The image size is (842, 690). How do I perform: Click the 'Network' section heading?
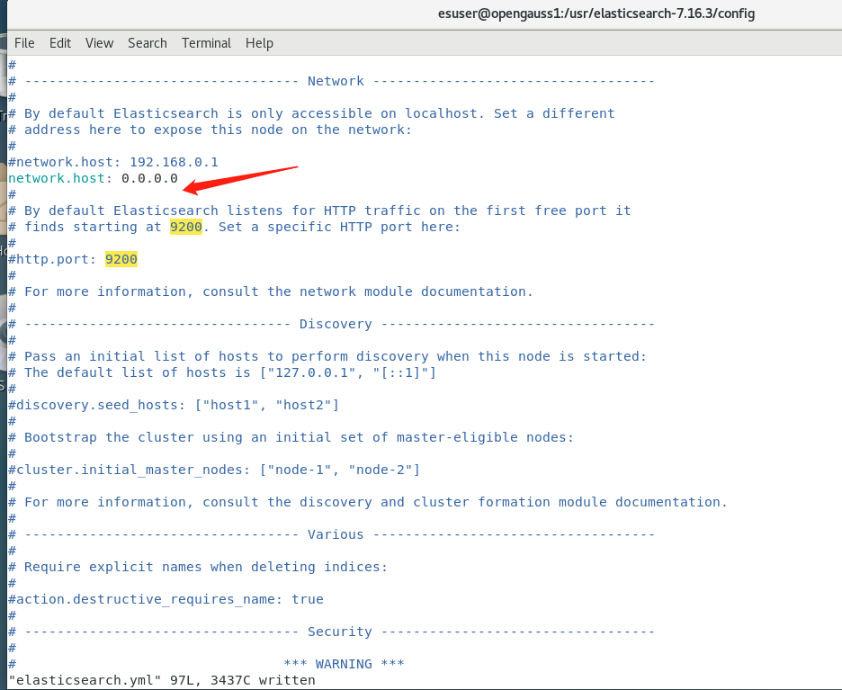336,81
